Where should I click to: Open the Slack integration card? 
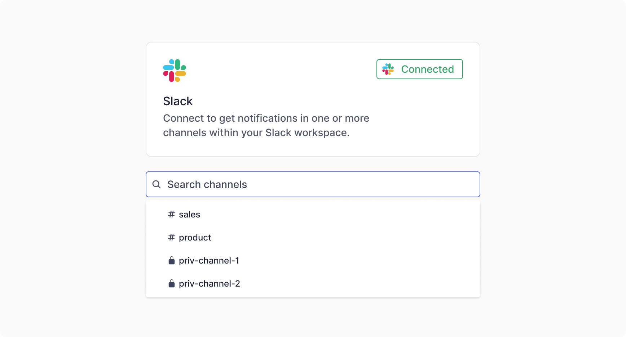coord(313,99)
